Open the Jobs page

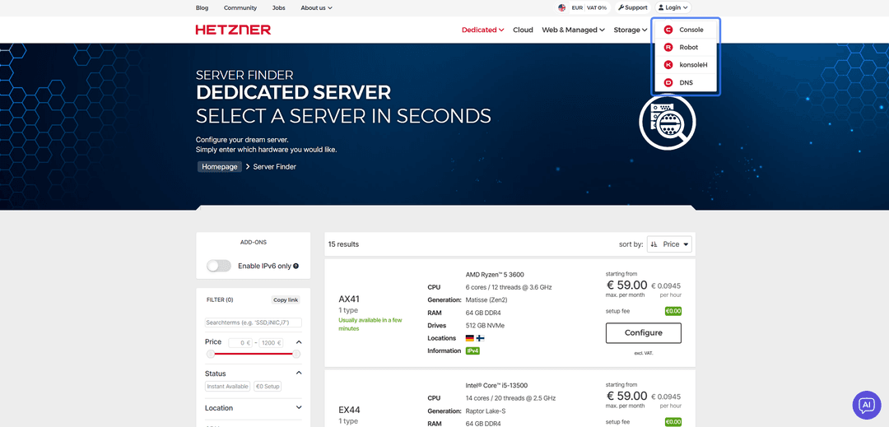[279, 8]
